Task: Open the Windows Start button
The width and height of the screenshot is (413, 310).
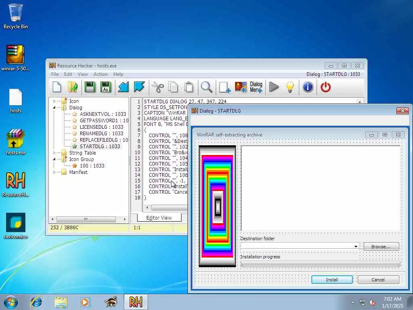Action: click(11, 302)
